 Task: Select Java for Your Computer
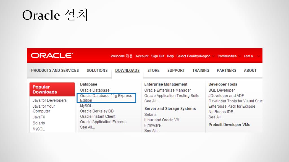44,109
